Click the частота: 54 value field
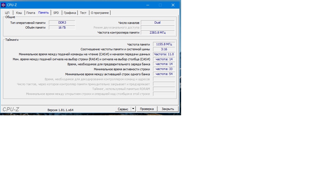Image resolution: width=320 pixels, height=180 pixels. [164, 74]
